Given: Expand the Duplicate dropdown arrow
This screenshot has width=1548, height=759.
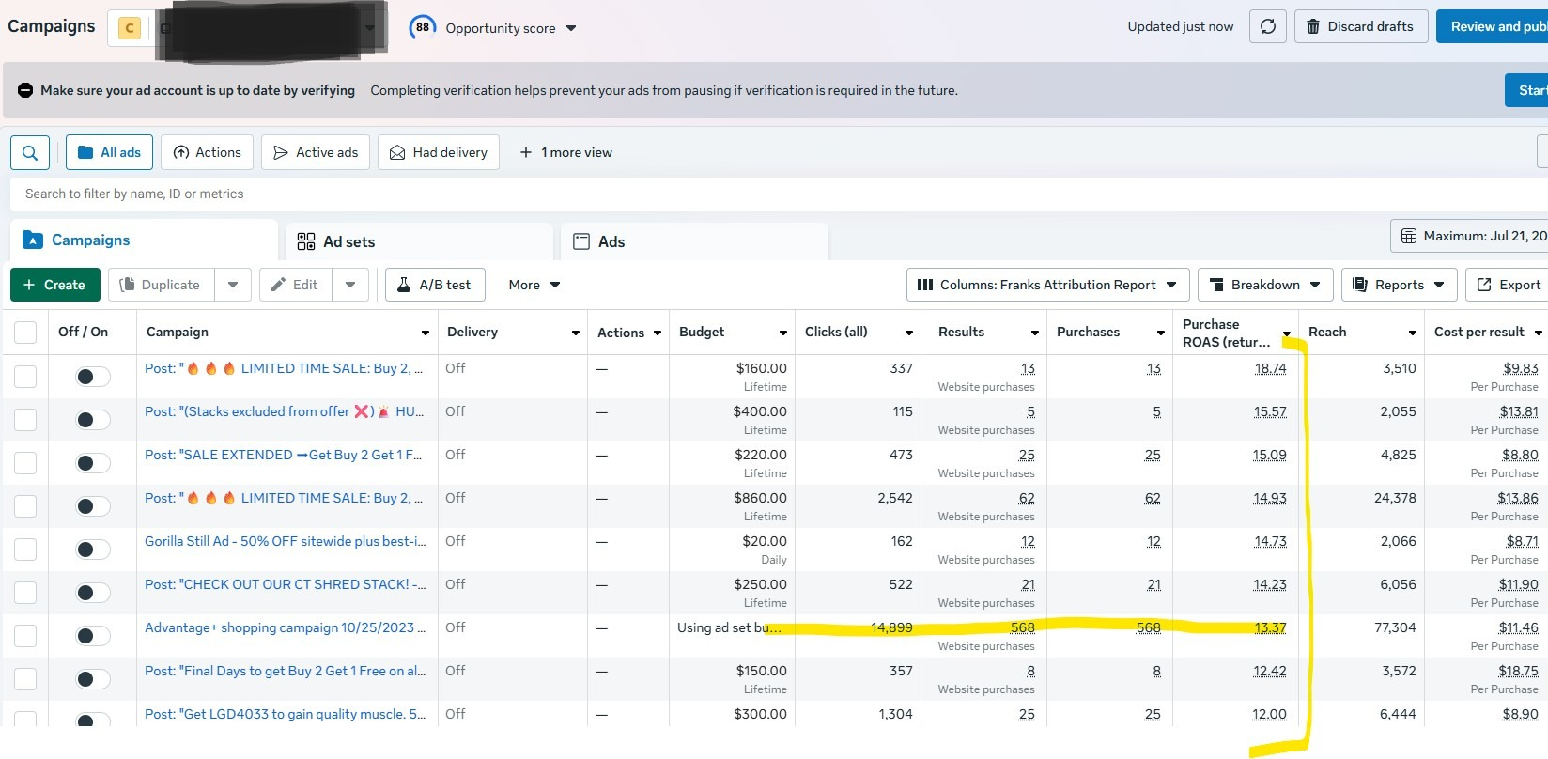Looking at the screenshot, I should (233, 285).
